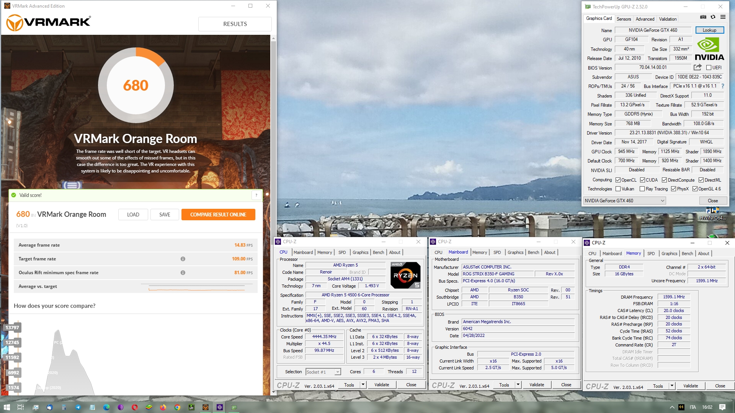
Task: Take a GPU-Z screenshot with the camera icon
Action: coord(703,17)
